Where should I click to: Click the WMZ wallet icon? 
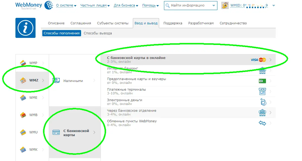pyautogui.click(x=23, y=80)
